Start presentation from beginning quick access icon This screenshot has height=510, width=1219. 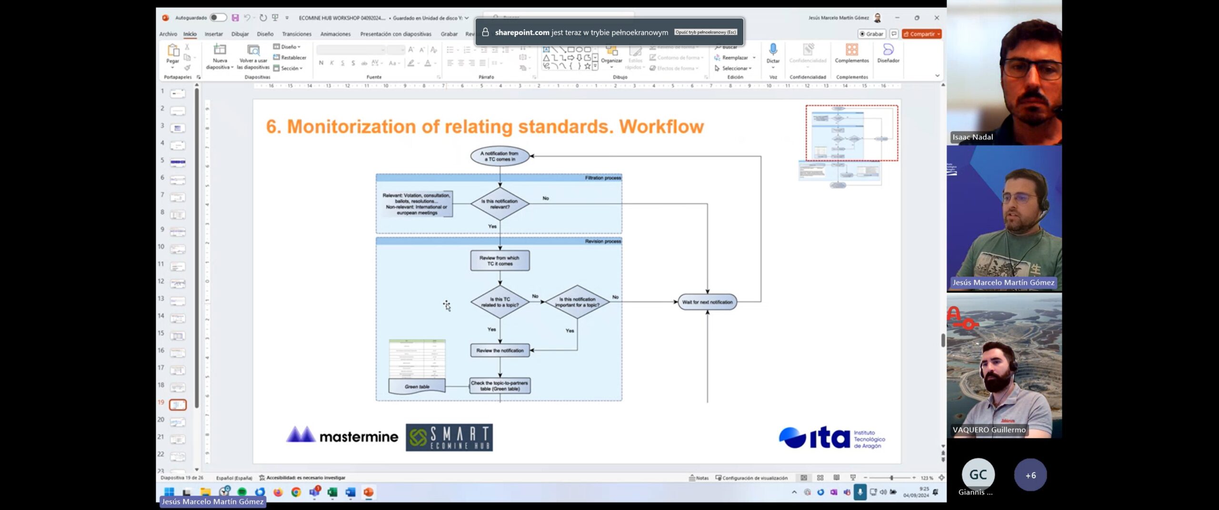275,18
